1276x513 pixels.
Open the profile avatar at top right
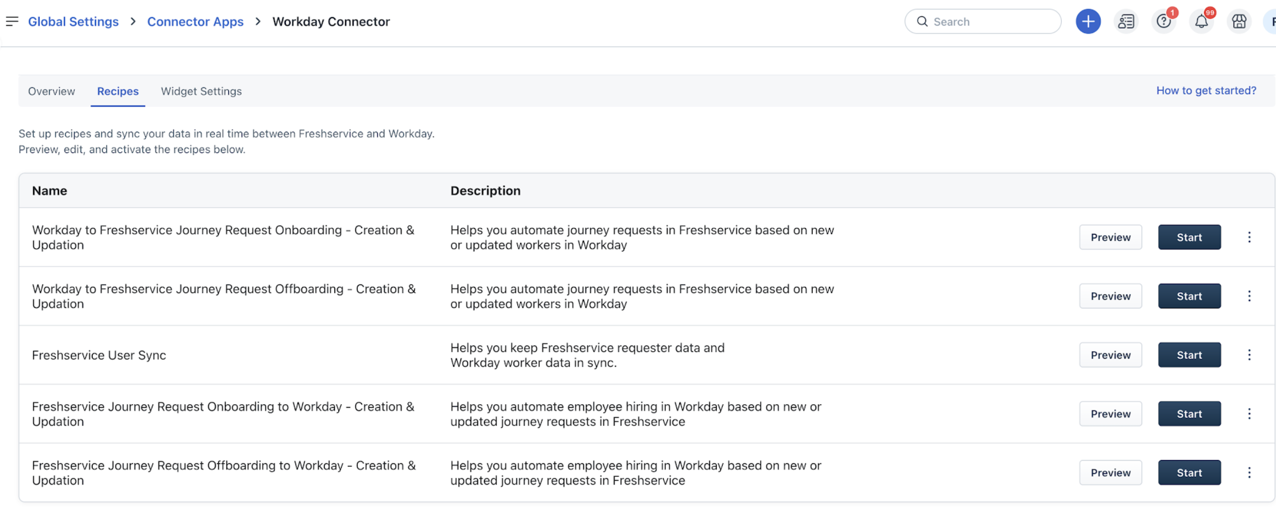click(x=1270, y=21)
